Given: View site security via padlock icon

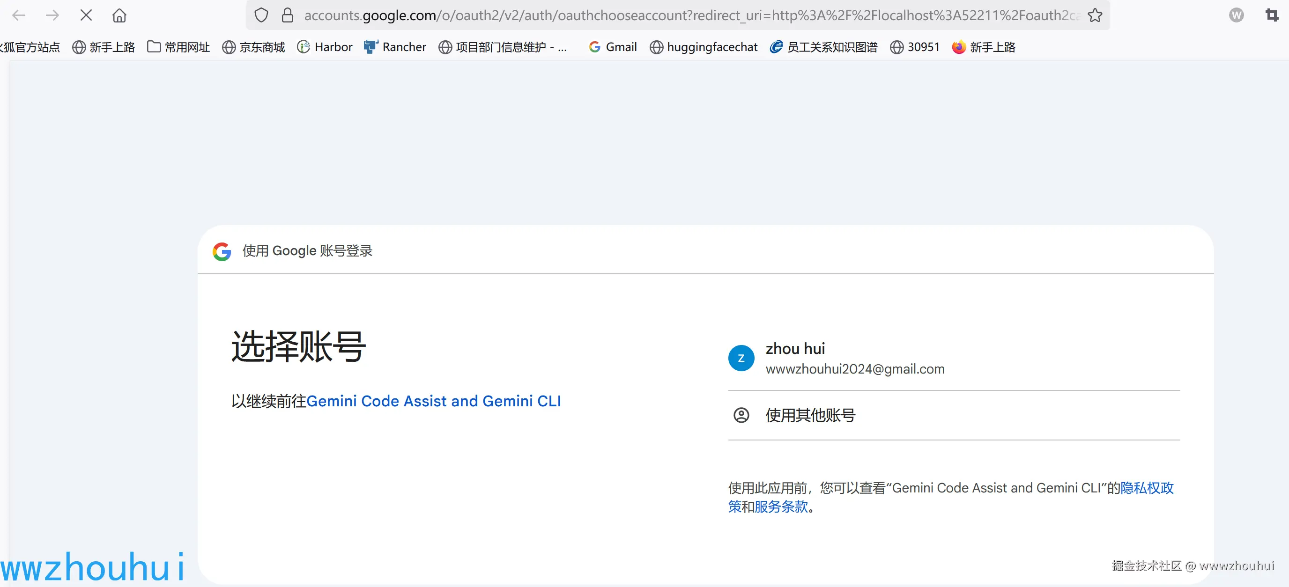Looking at the screenshot, I should click(x=287, y=15).
